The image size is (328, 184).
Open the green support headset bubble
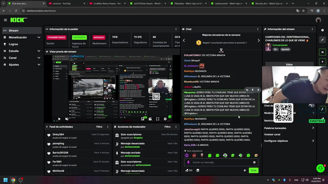click(320, 168)
